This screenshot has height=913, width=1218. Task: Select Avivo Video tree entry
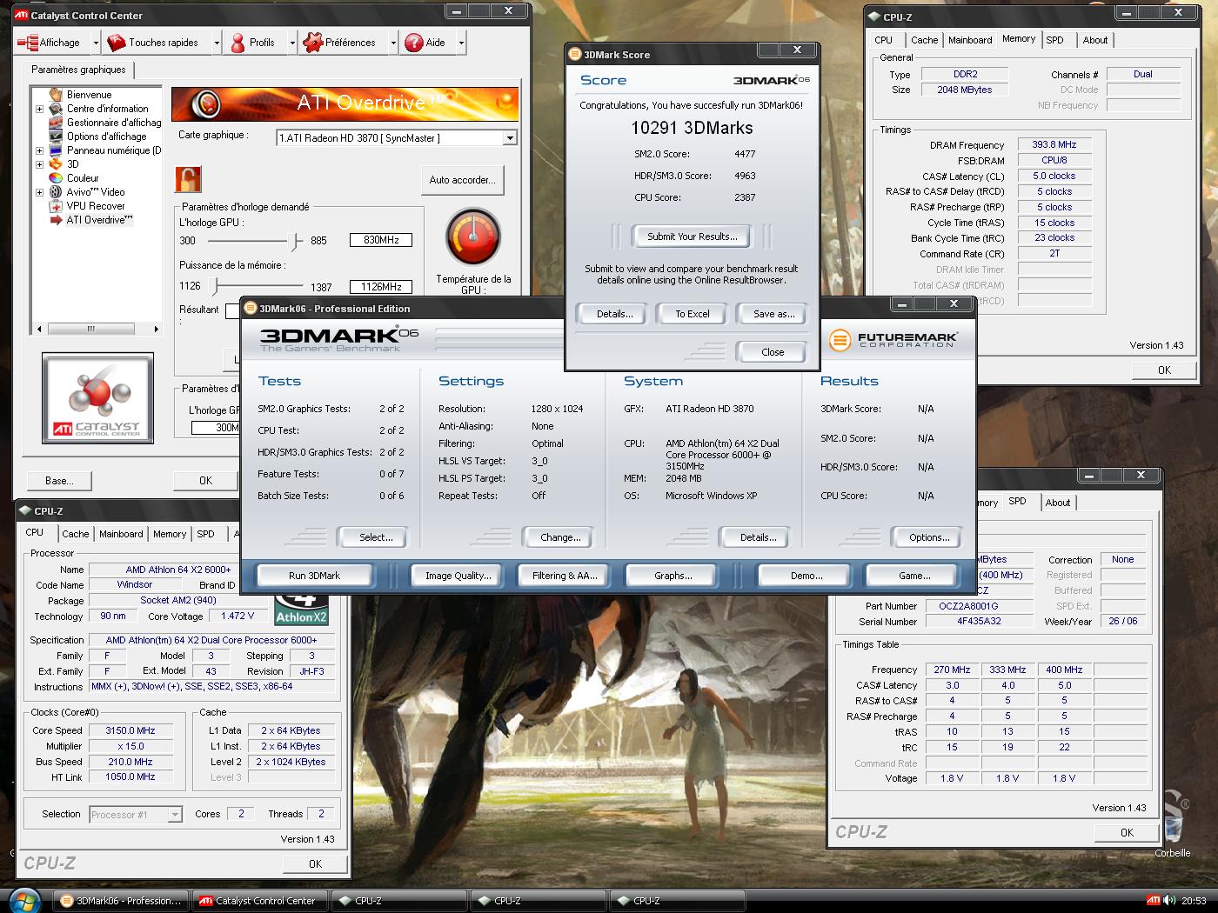point(96,192)
